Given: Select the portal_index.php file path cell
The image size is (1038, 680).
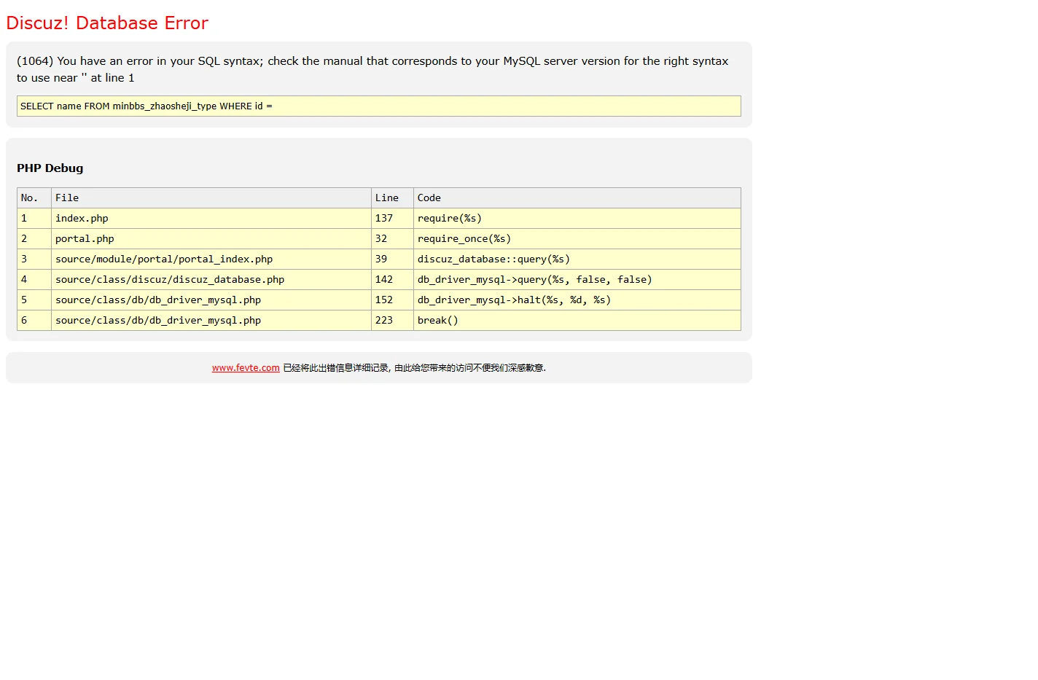Looking at the screenshot, I should tap(211, 259).
